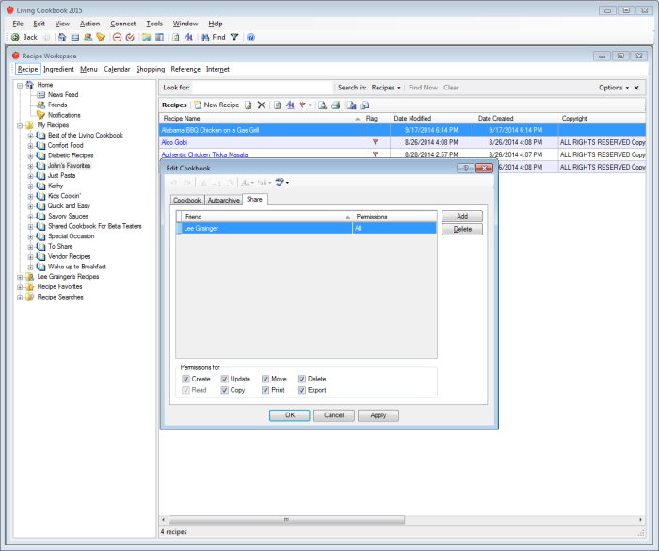Image resolution: width=659 pixels, height=551 pixels.
Task: Toggle the Update permission checkbox
Action: point(224,379)
